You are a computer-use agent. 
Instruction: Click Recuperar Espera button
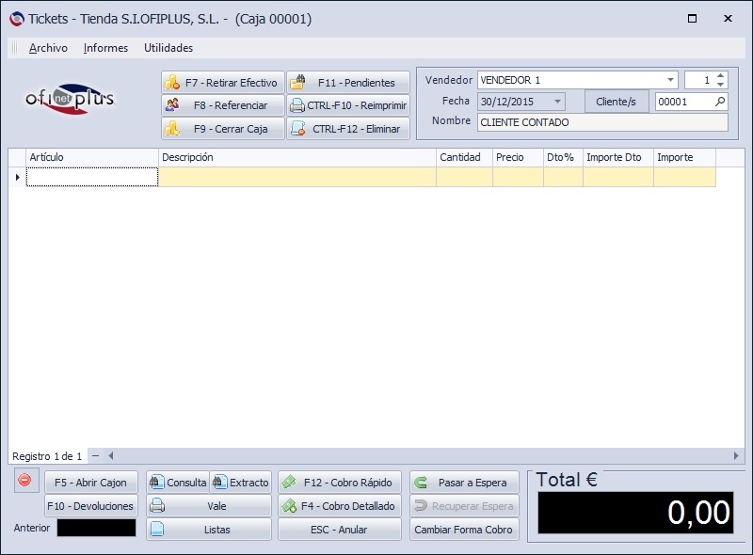[x=464, y=506]
